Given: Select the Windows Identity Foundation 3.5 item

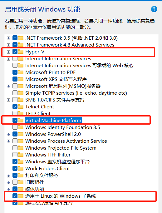Looking at the screenshot, I should 63,127.
